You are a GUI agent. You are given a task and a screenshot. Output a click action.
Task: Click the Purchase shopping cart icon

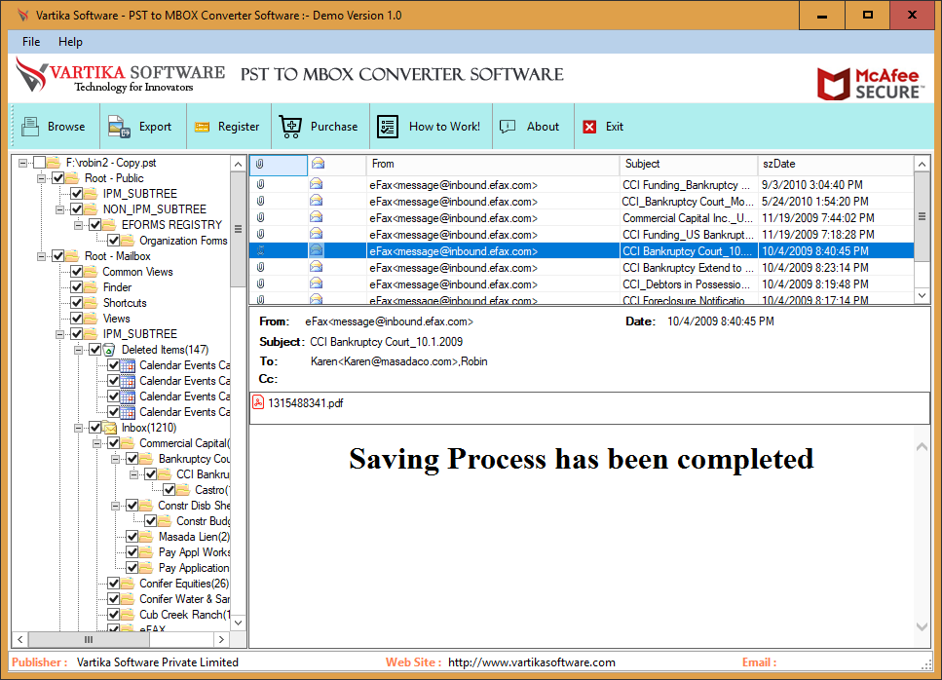click(x=290, y=126)
